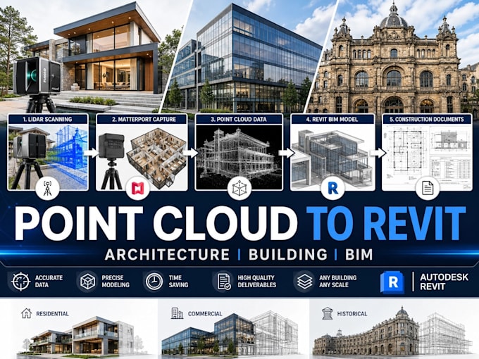Click the Any Building Any Scale layers icon

[x=304, y=281]
